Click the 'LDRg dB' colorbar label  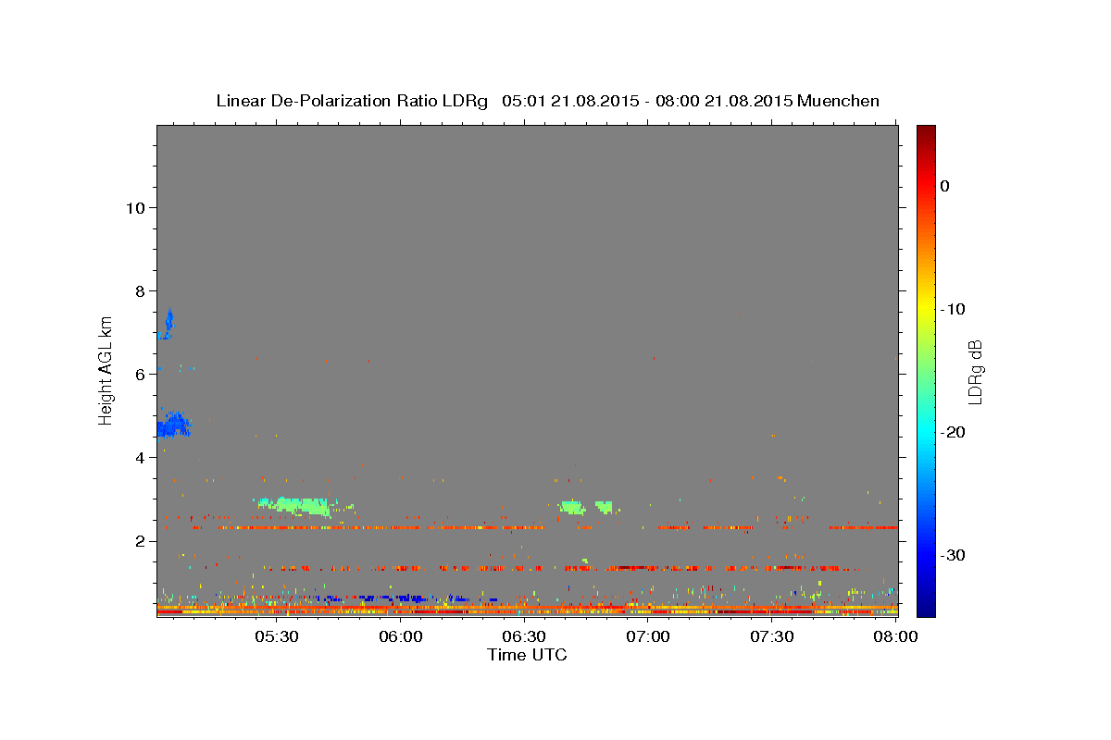(975, 372)
